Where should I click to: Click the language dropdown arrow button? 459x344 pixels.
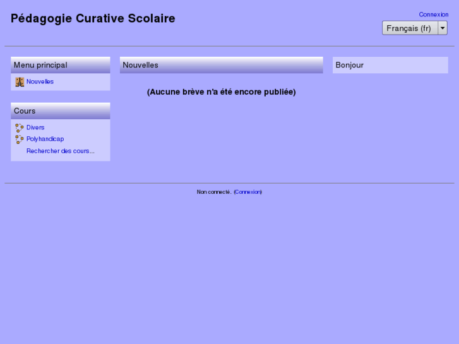[x=443, y=28]
